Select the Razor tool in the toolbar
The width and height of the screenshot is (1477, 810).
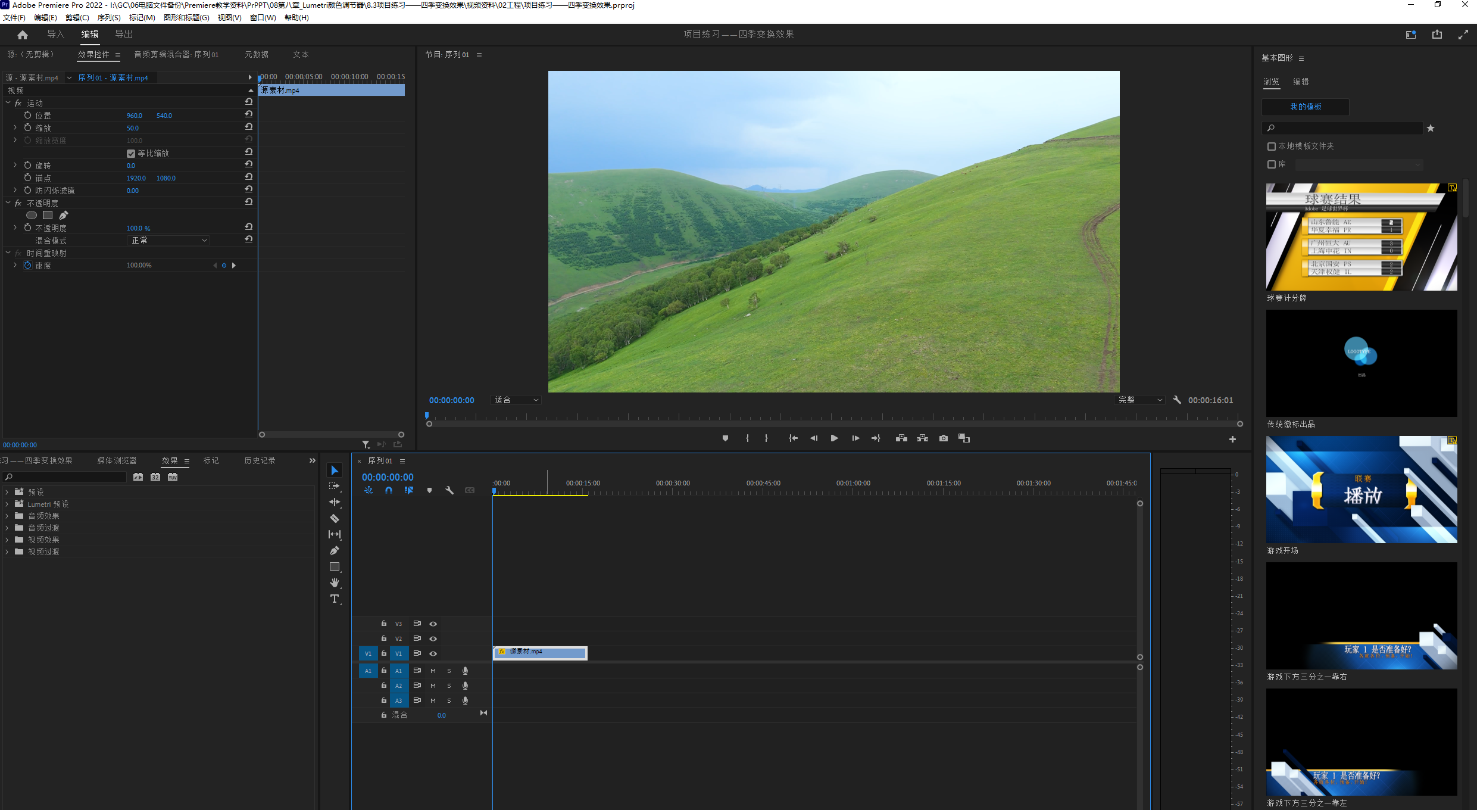335,518
